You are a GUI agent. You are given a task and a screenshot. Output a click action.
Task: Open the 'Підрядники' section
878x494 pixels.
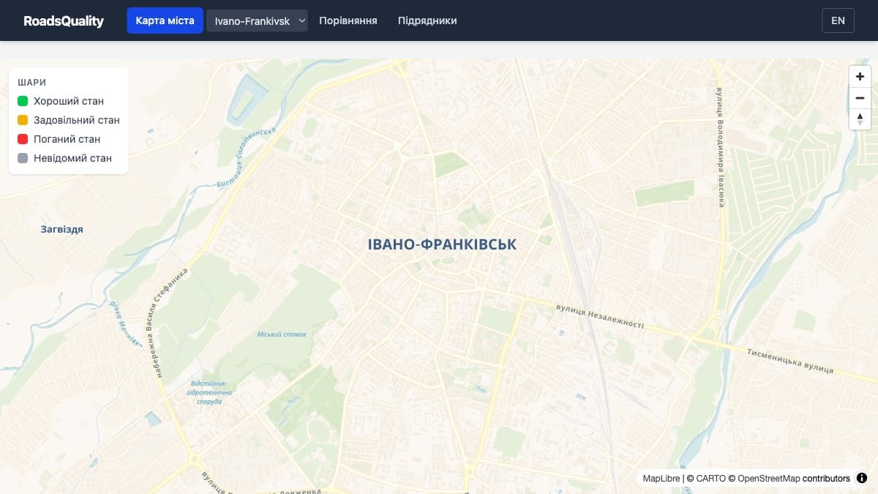[427, 20]
